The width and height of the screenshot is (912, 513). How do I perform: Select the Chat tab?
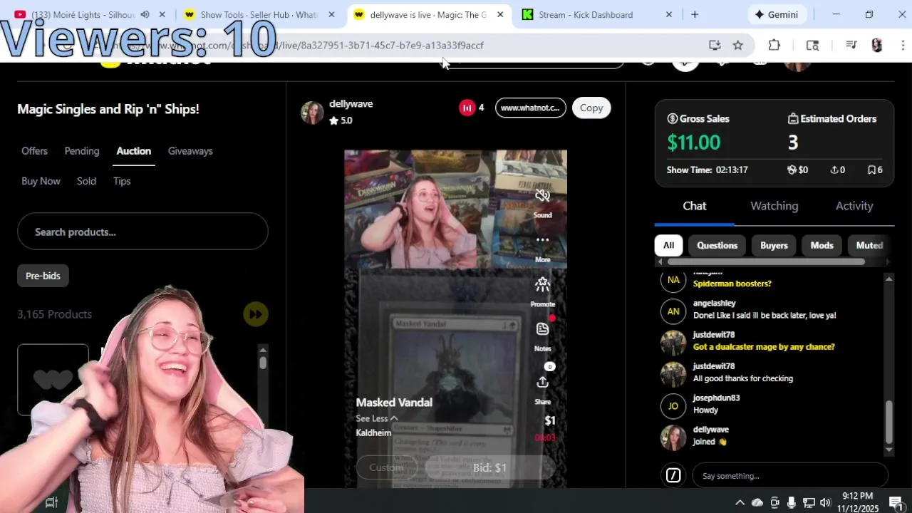695,206
